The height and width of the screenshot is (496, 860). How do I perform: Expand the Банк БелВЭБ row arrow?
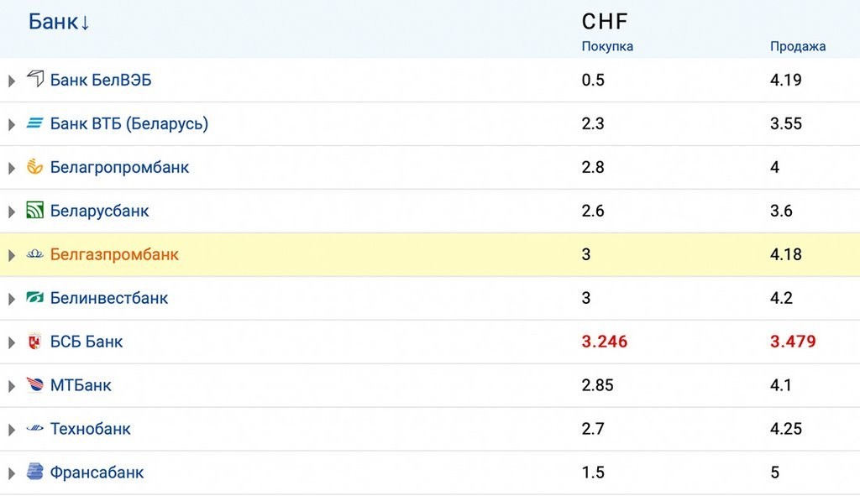click(x=12, y=81)
